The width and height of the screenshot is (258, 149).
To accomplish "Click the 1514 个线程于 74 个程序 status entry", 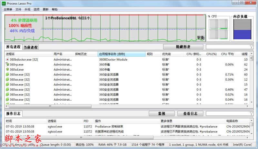I will [148, 144].
